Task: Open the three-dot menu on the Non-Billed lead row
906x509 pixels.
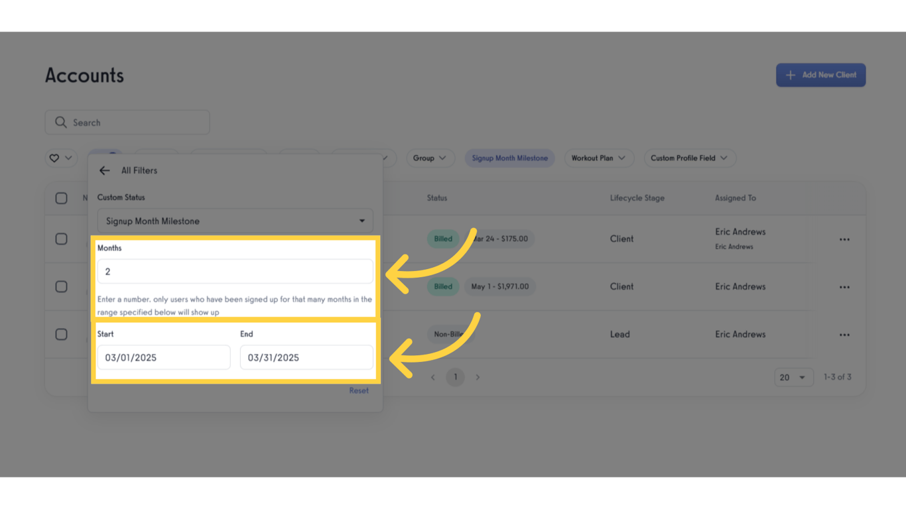Action: (x=844, y=334)
